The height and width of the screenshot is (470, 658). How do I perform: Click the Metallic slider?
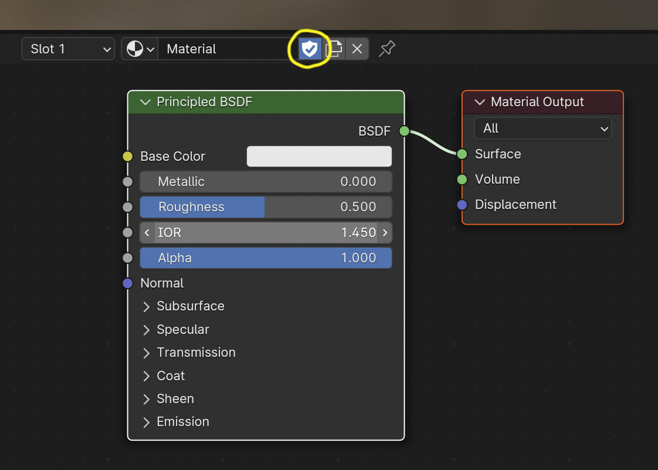266,182
